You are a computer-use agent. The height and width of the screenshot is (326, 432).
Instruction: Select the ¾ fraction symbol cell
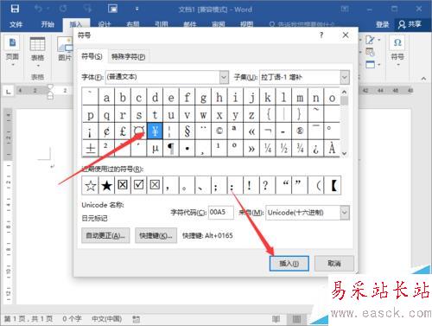pos(300,149)
